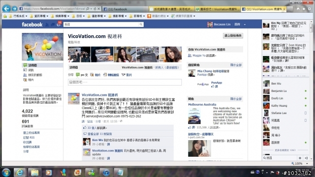Open the Facebook account dropdown arrow
The image size is (315, 177).
coord(245,25)
